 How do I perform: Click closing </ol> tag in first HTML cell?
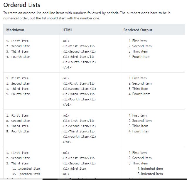pos(67,67)
